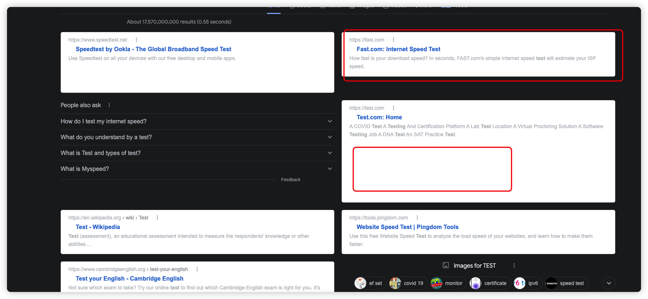This screenshot has height=299, width=648.
Task: Click the https://www.speedtest.net URL text
Action: coord(98,40)
